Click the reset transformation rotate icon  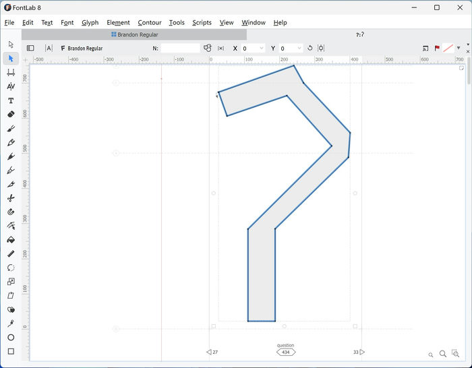(309, 48)
